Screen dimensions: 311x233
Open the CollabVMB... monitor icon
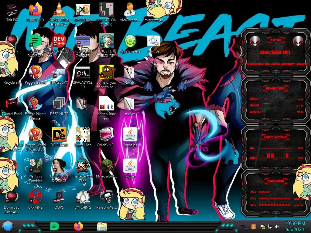pos(107,137)
